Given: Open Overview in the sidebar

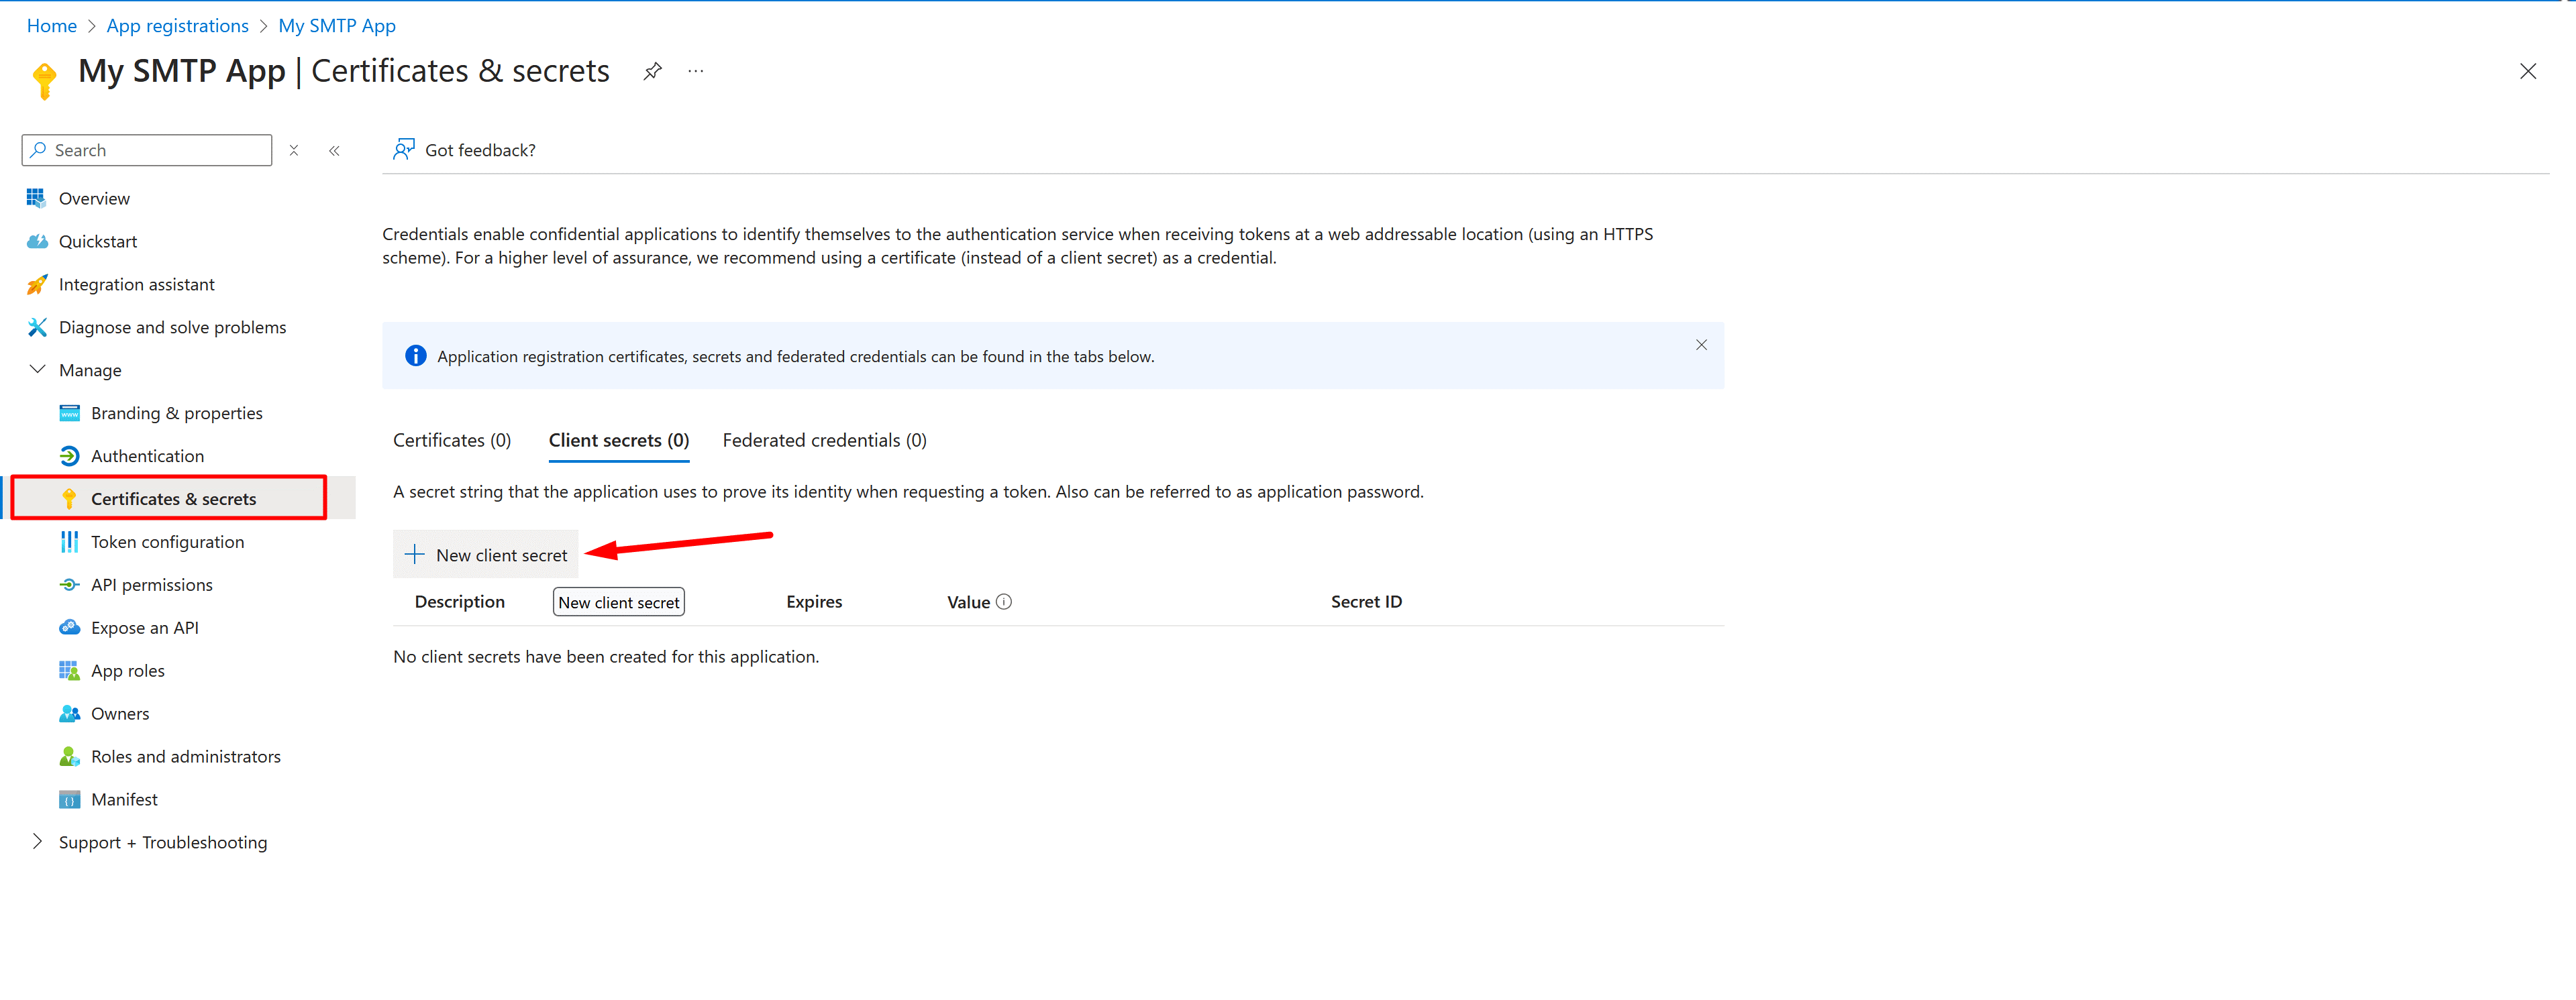Looking at the screenshot, I should (94, 198).
